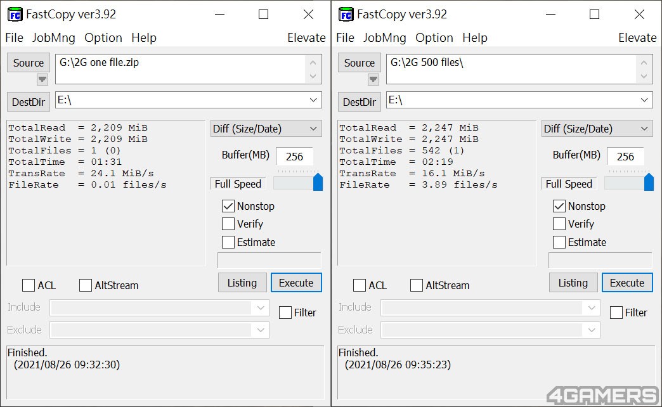This screenshot has width=662, height=407.
Task: Click source field scroll-up arrow, right window
Action: [x=644, y=62]
